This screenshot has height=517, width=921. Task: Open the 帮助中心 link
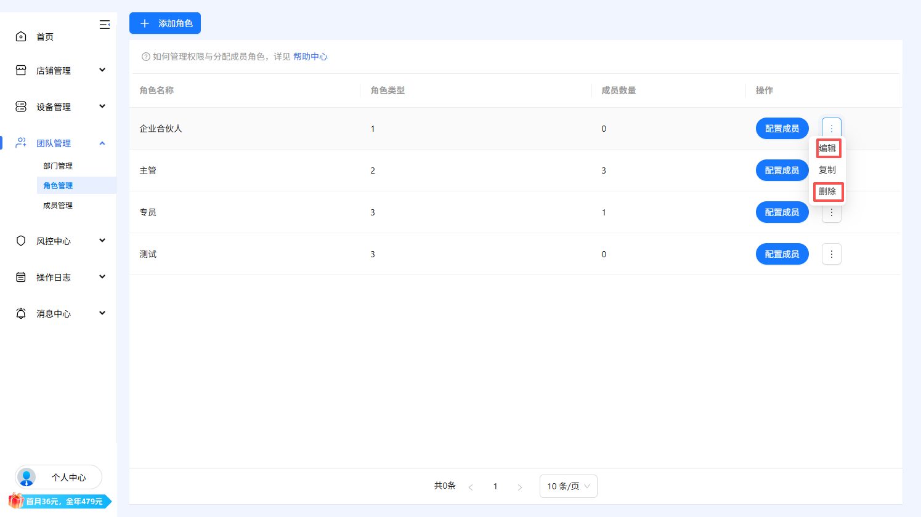coord(311,56)
